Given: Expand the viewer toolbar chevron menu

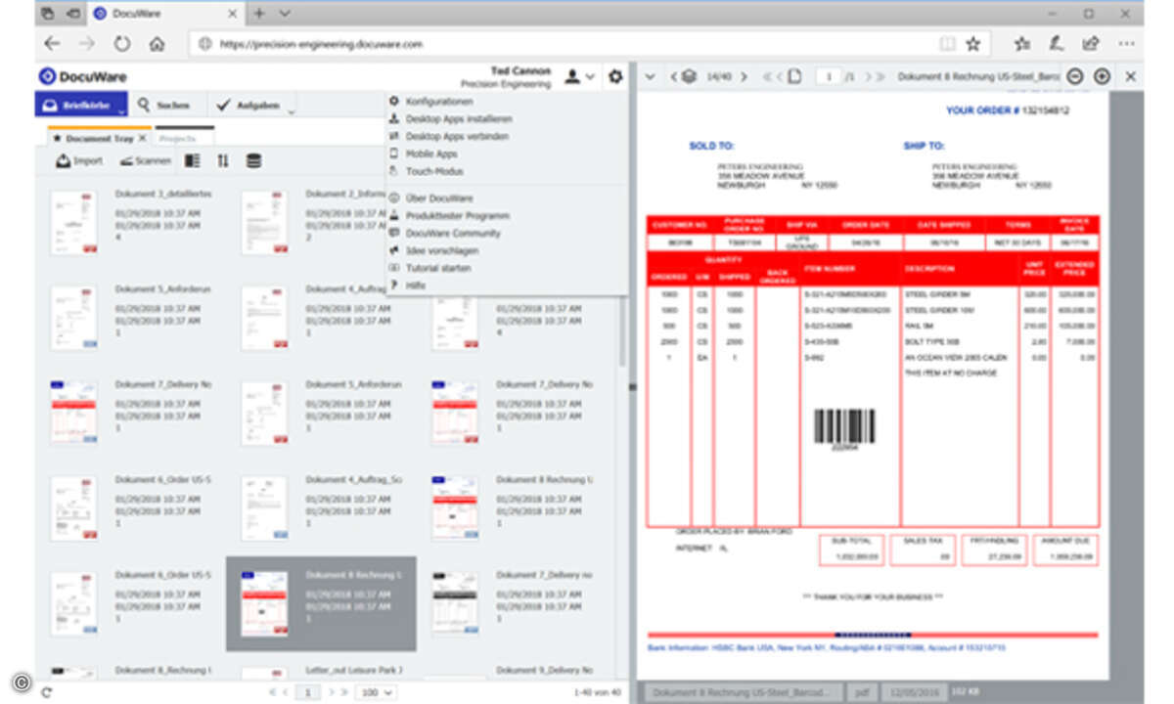Looking at the screenshot, I should click(650, 76).
